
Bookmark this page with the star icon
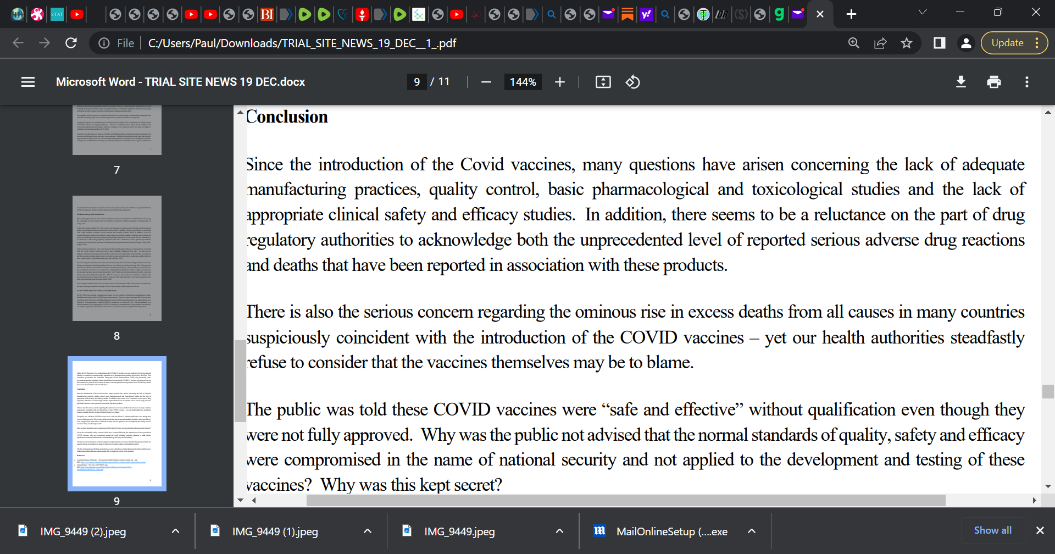pyautogui.click(x=907, y=43)
